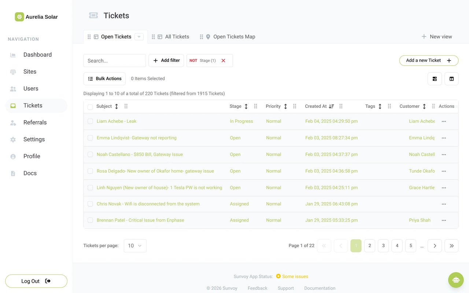The height and width of the screenshot is (293, 469).
Task: Tick the checkbox for Rosa Delgado ticket
Action: click(90, 171)
